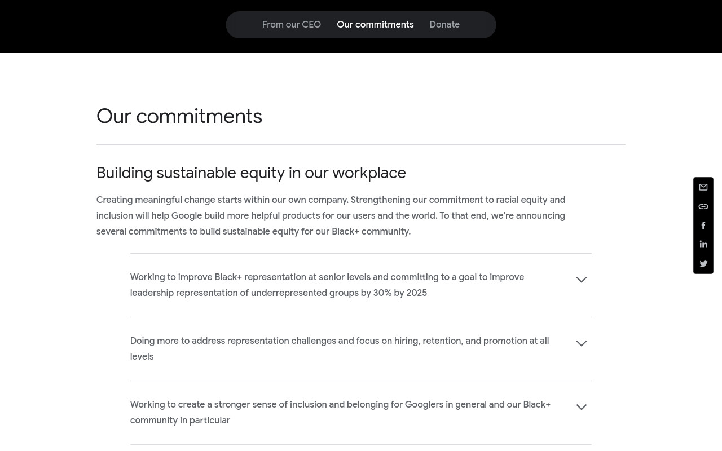Open 'Working to improve Black+ representation' accordion text
Viewport: 722px width, 451px height.
[x=327, y=285]
